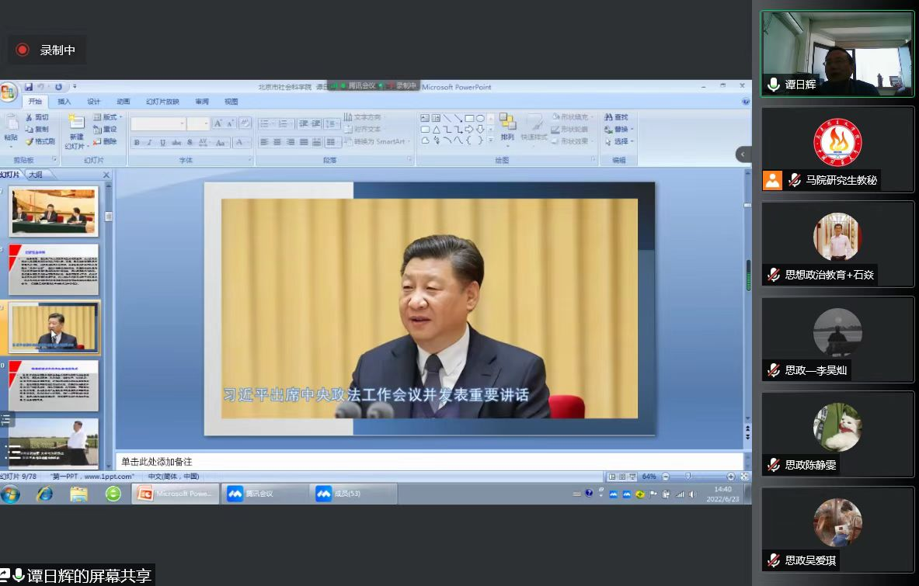
Task: Toggle bold text formatting
Action: coord(137,143)
